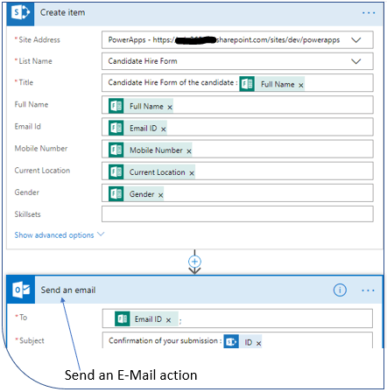Screen dimensions: 387x392
Task: Click into the empty Skillsets field
Action: click(x=237, y=214)
